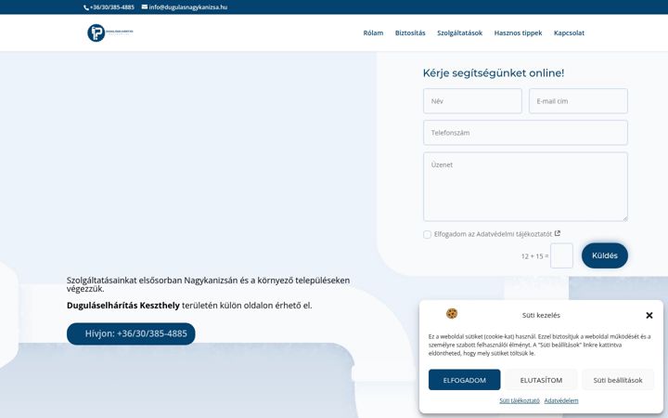The height and width of the screenshot is (418, 668).
Task: Click the Kérje segítségünket online! heading
Action: coord(494,73)
